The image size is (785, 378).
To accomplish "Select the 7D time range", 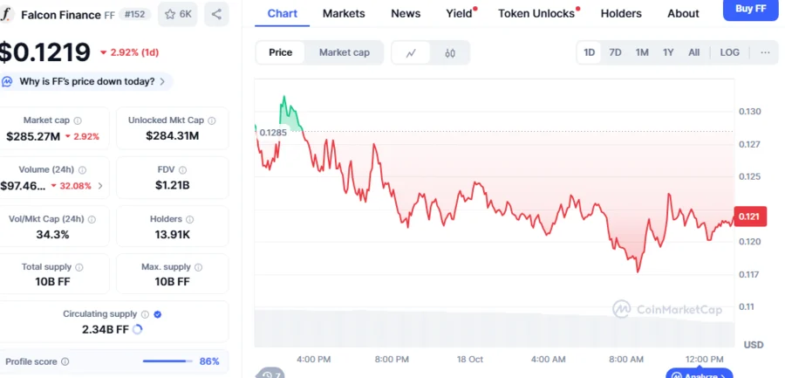I will click(x=615, y=52).
